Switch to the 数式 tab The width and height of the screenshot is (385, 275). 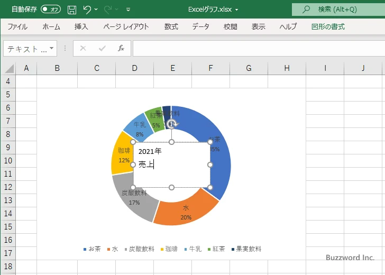pos(171,26)
